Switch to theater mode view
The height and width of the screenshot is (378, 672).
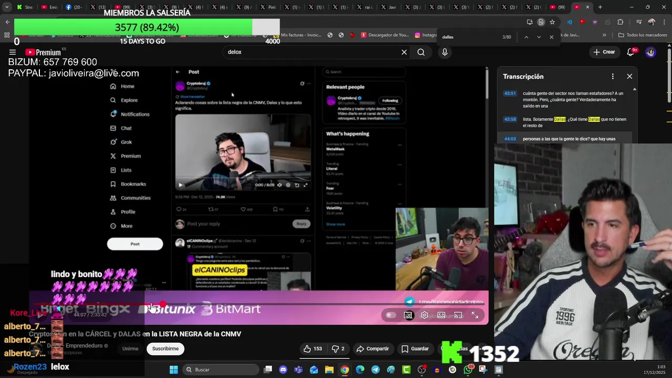(442, 315)
